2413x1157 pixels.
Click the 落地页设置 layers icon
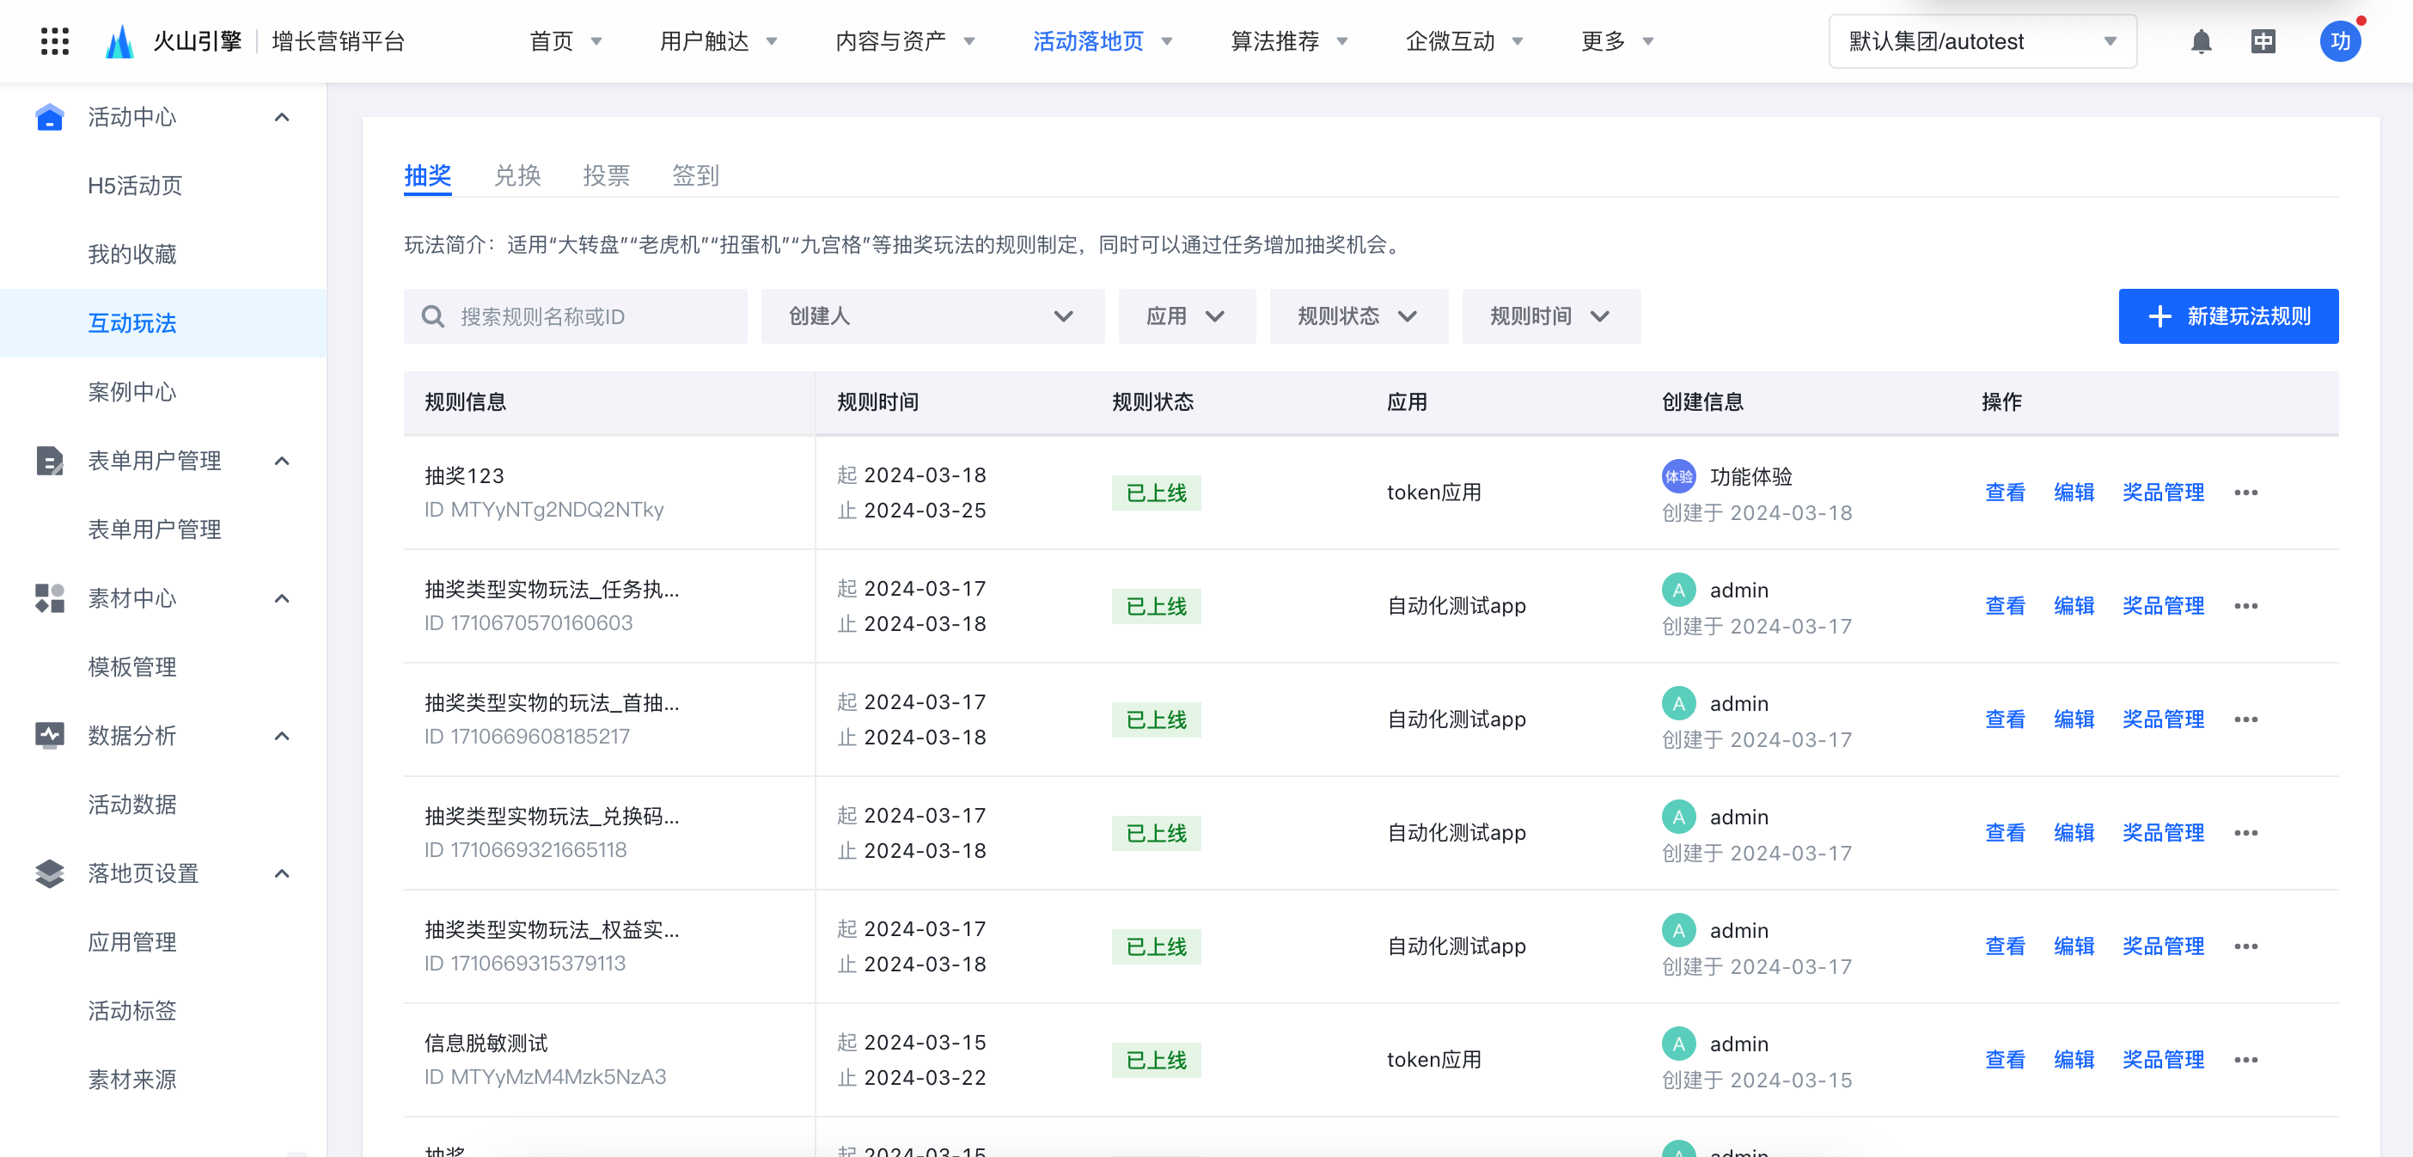tap(50, 873)
